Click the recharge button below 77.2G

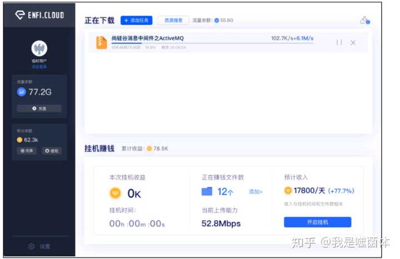39,108
